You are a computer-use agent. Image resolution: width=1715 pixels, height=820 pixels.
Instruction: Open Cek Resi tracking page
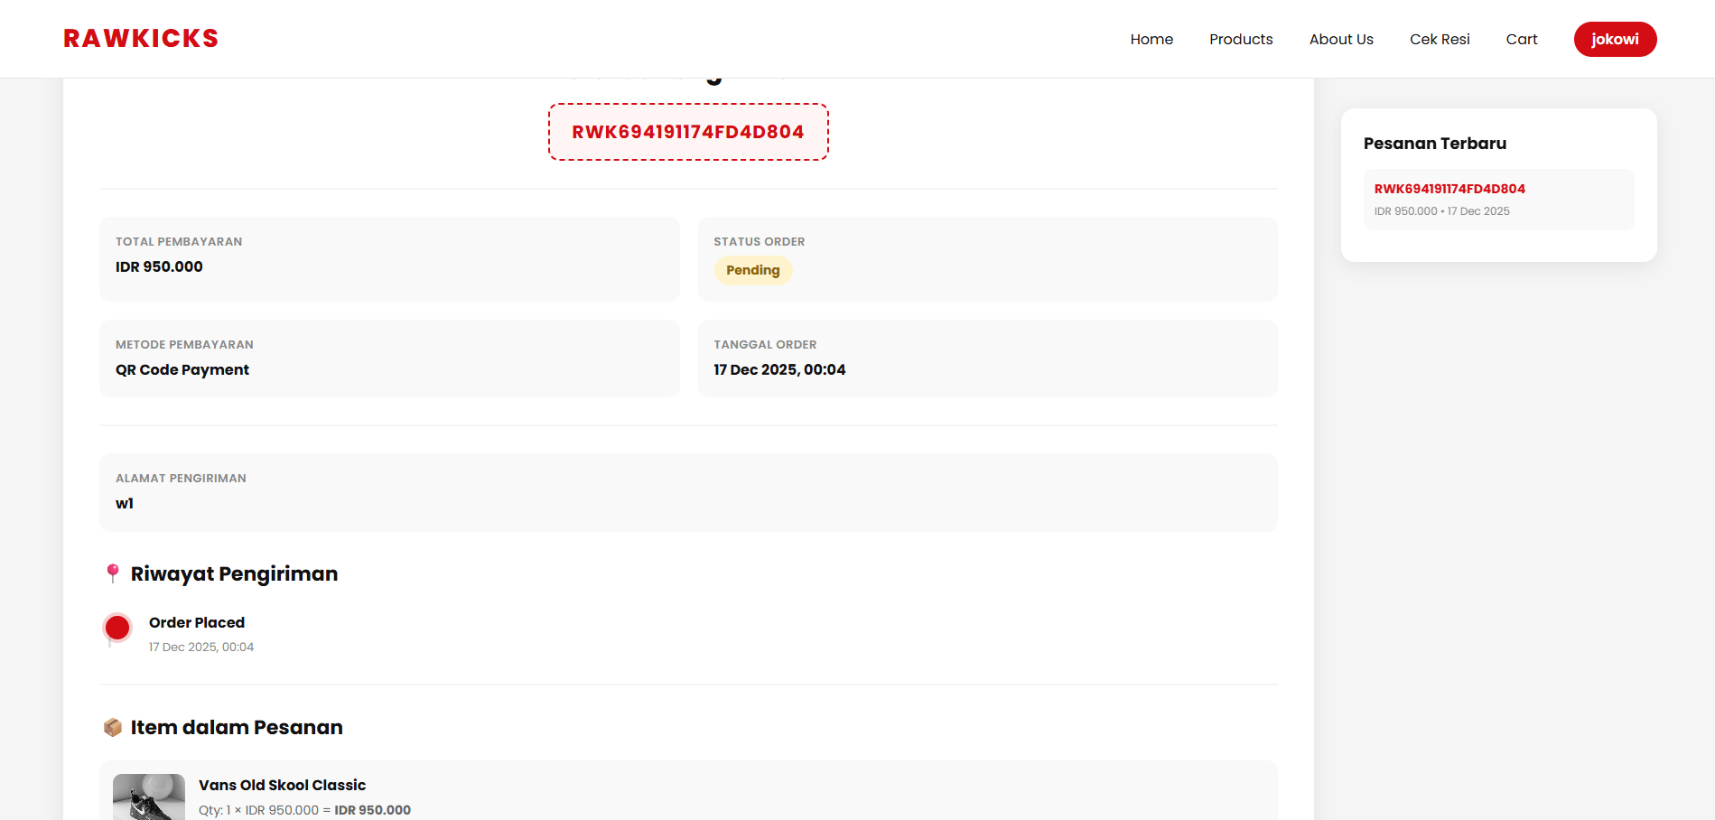(x=1440, y=39)
